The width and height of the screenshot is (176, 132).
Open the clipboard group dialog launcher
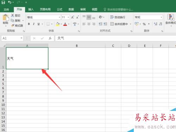[24, 31]
